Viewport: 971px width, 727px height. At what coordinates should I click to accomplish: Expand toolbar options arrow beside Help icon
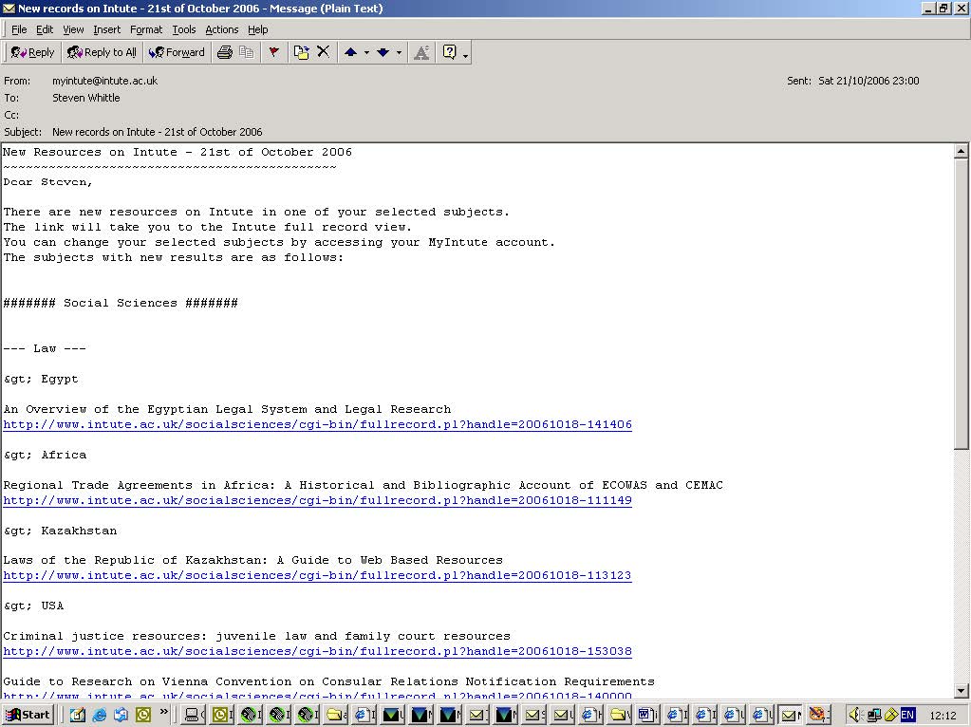(x=466, y=56)
